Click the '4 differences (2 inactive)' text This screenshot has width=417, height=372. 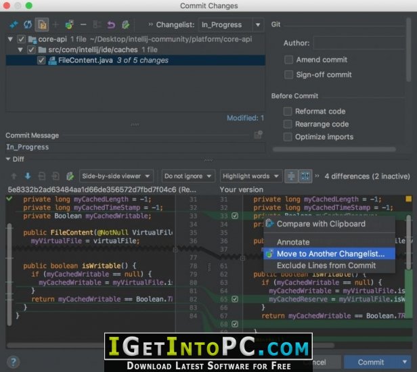click(368, 176)
